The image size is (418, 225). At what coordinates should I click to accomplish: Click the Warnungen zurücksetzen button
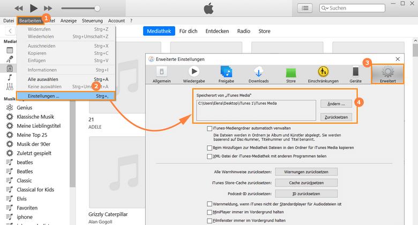coord(307,172)
